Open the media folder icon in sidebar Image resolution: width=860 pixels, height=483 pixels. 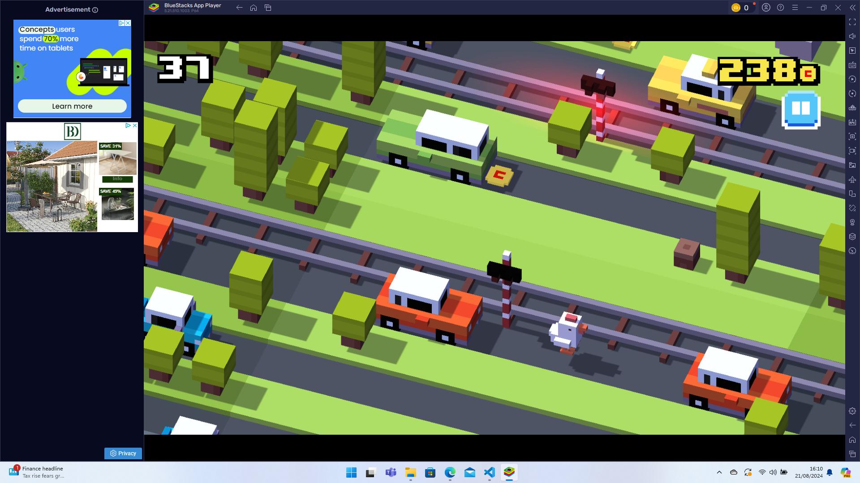coord(852,165)
